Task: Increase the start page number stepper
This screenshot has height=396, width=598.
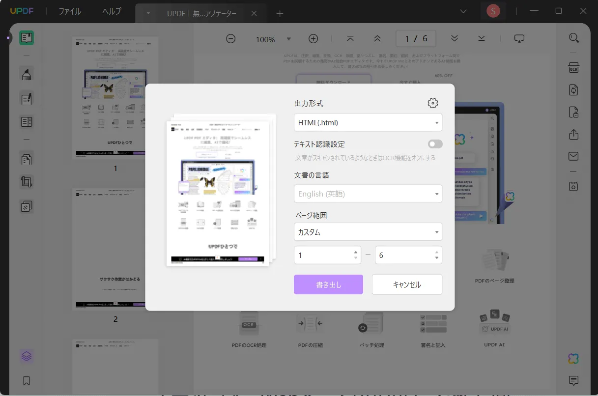Action: pyautogui.click(x=356, y=253)
